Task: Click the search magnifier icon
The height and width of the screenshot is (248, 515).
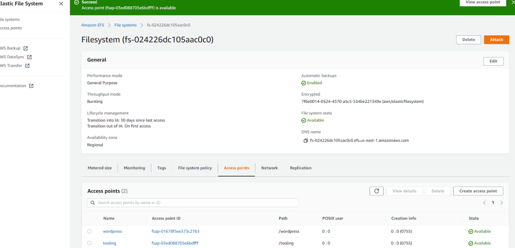Action: 92,203
